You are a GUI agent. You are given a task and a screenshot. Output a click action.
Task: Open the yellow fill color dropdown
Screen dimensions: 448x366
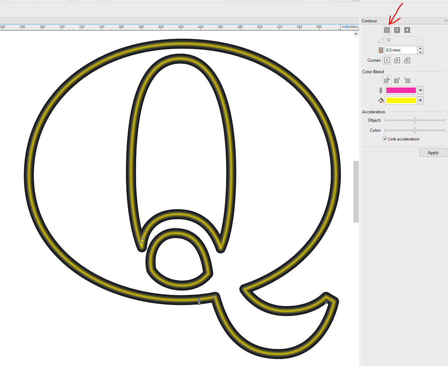420,100
